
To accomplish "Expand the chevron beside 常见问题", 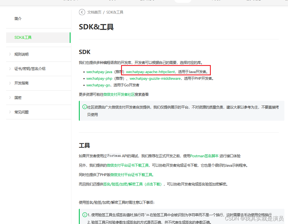I will tap(10, 112).
